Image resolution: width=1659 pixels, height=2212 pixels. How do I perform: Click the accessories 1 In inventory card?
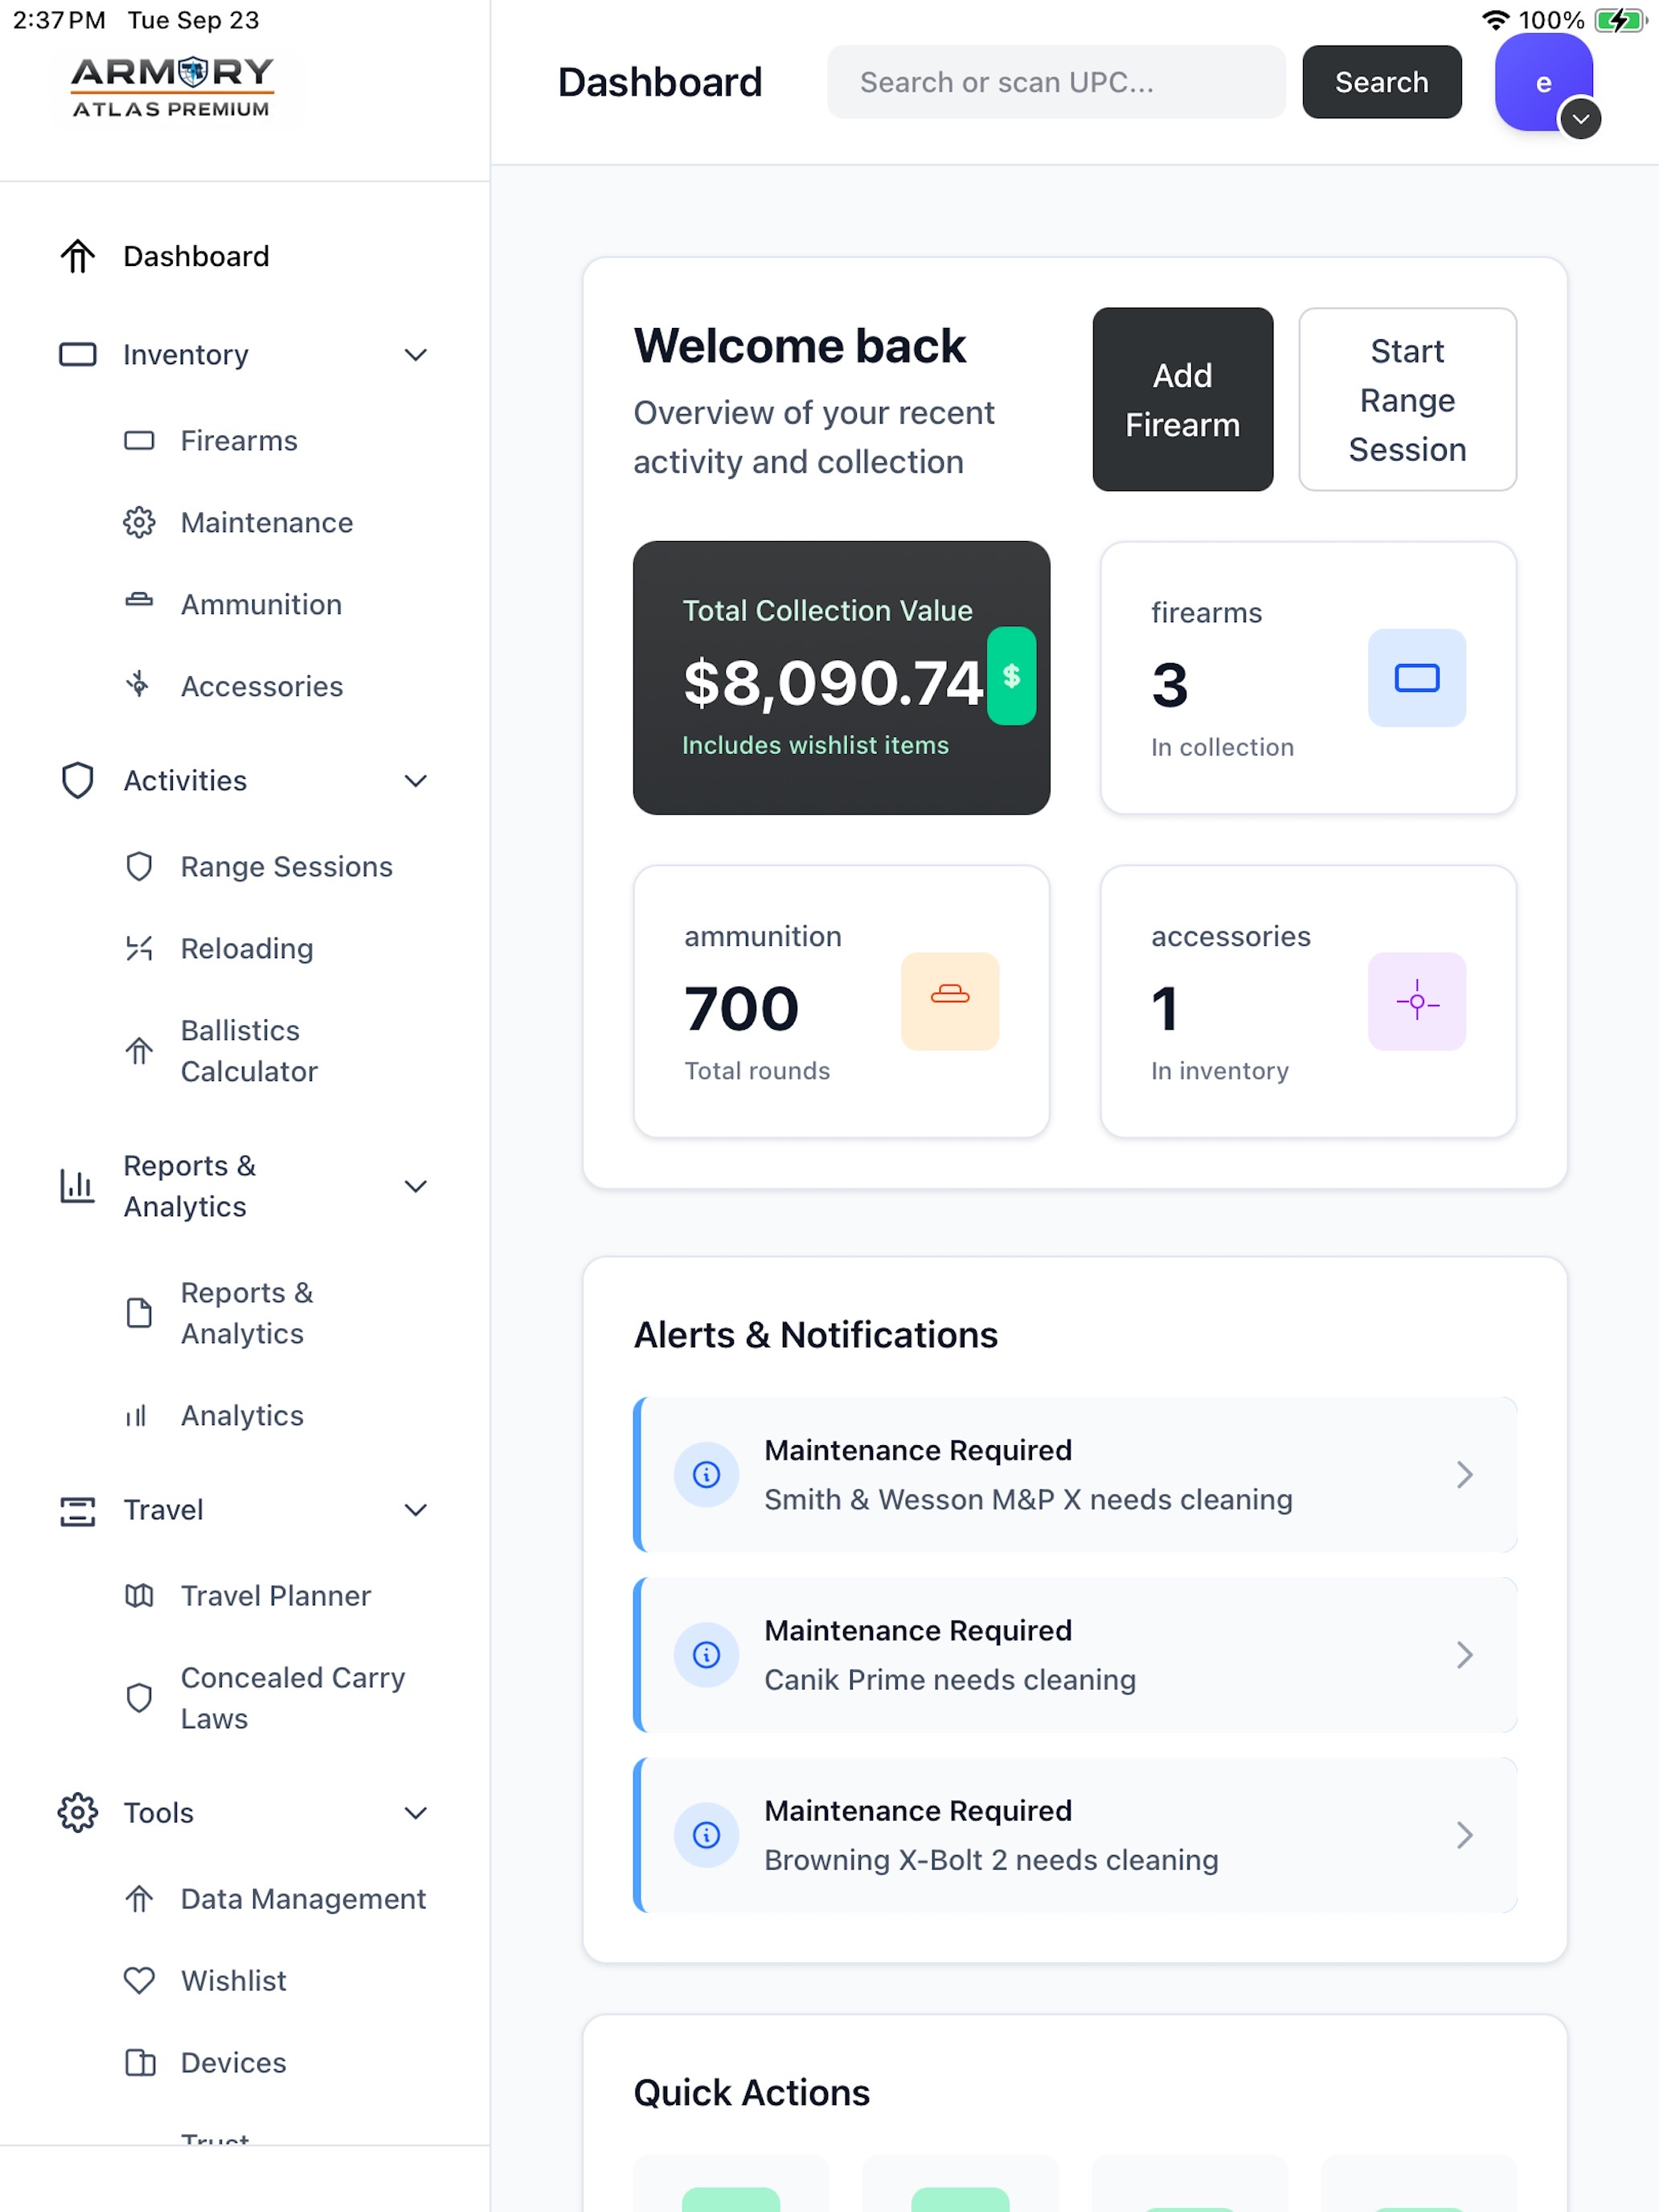[x=1309, y=1002]
